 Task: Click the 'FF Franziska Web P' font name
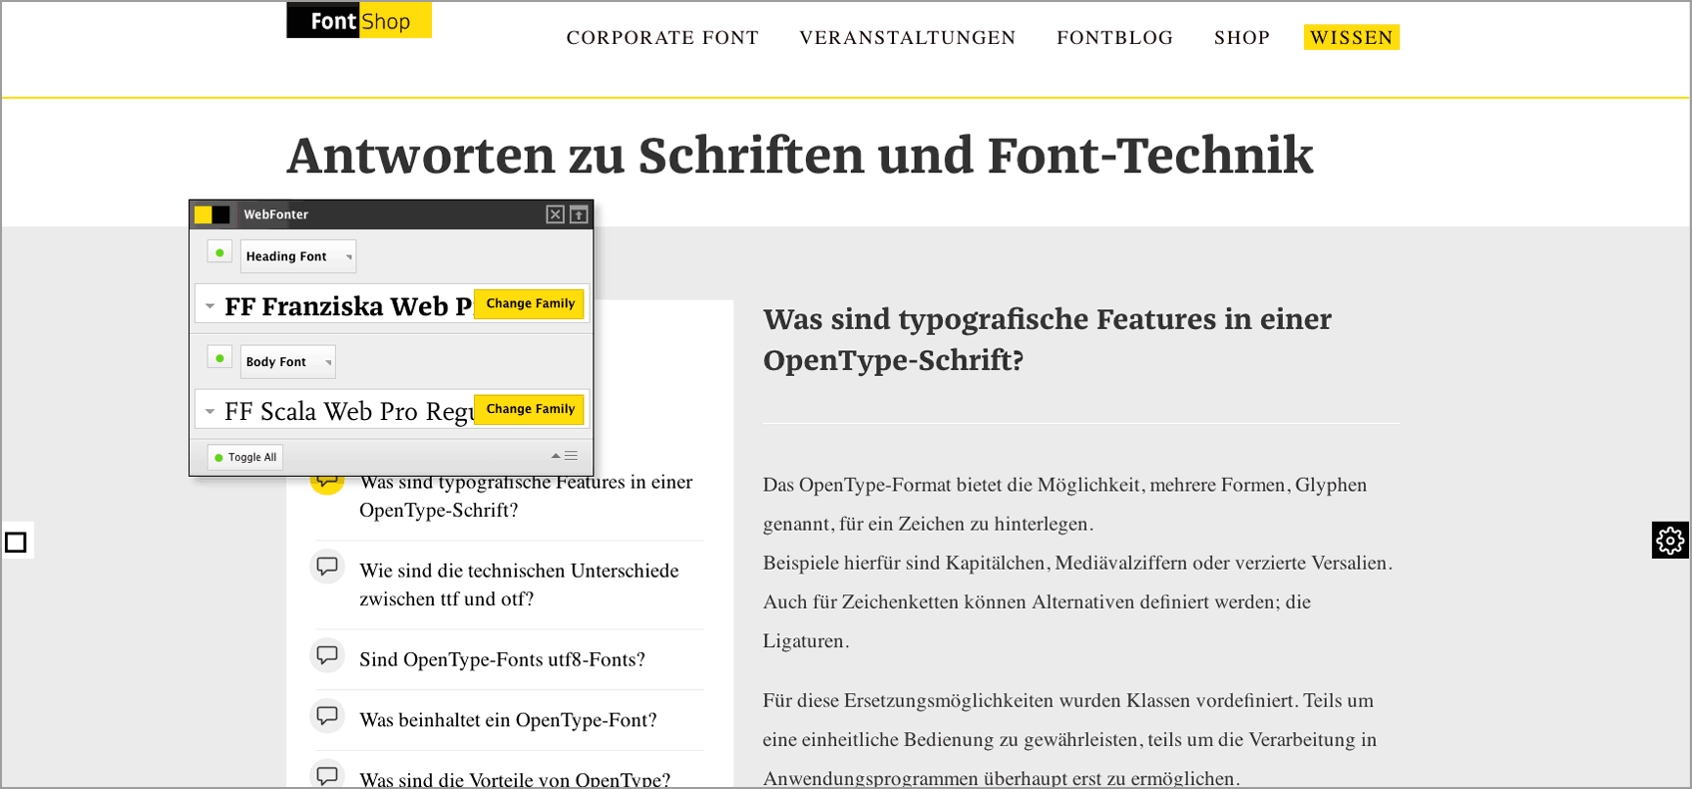click(x=348, y=306)
